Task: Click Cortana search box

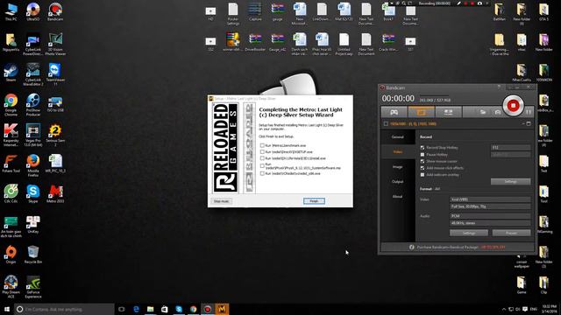Action: [x=64, y=309]
